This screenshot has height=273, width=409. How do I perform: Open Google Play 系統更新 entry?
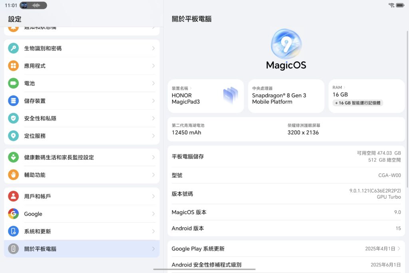point(286,249)
